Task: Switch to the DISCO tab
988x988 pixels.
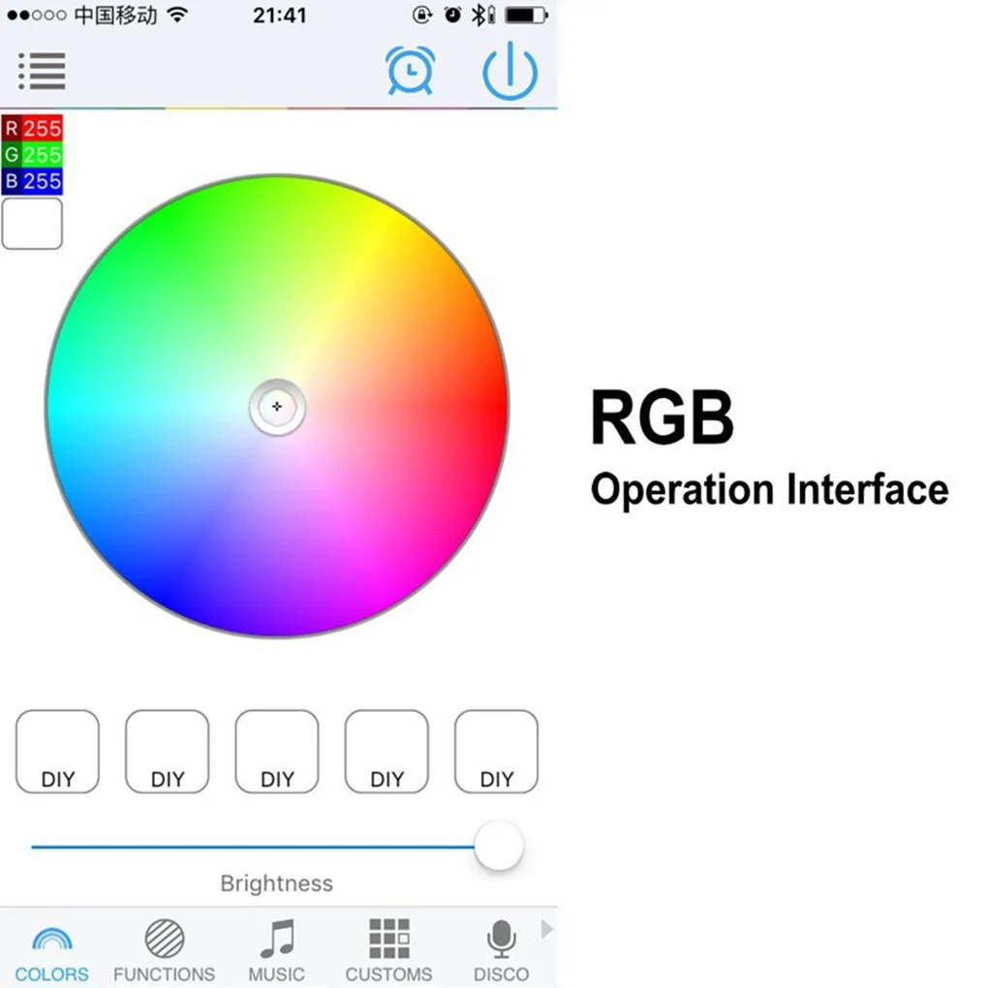Action: [501, 951]
